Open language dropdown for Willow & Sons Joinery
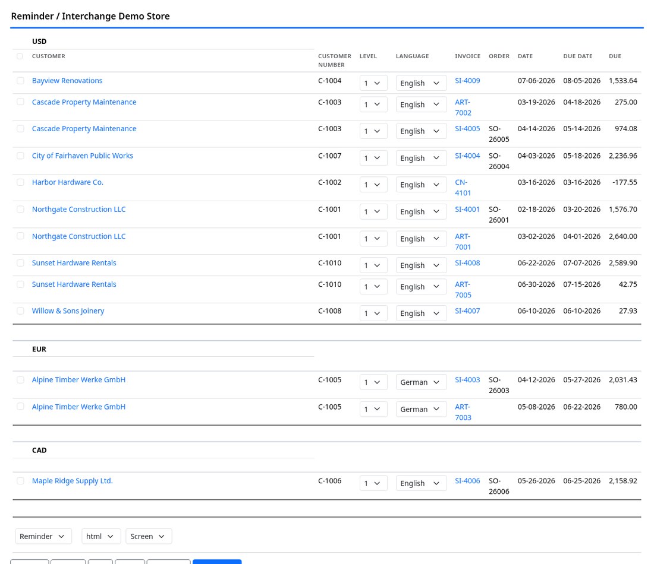The height and width of the screenshot is (564, 654). pos(421,313)
